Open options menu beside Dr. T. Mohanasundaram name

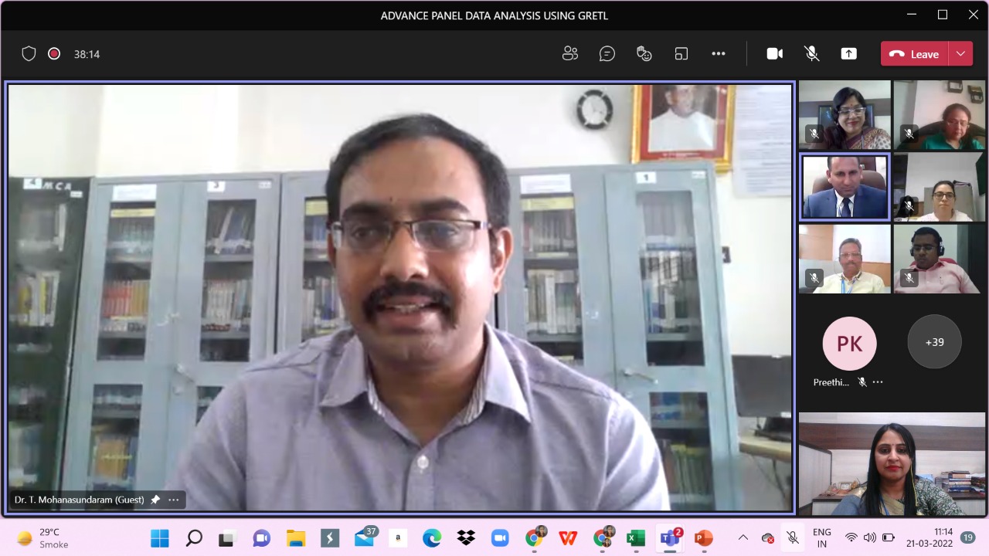click(174, 500)
